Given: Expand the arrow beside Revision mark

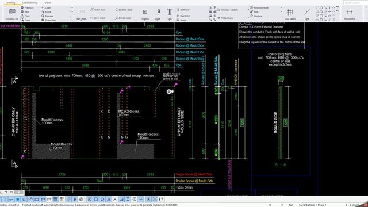Looking at the screenshot, I should tap(281, 7).
